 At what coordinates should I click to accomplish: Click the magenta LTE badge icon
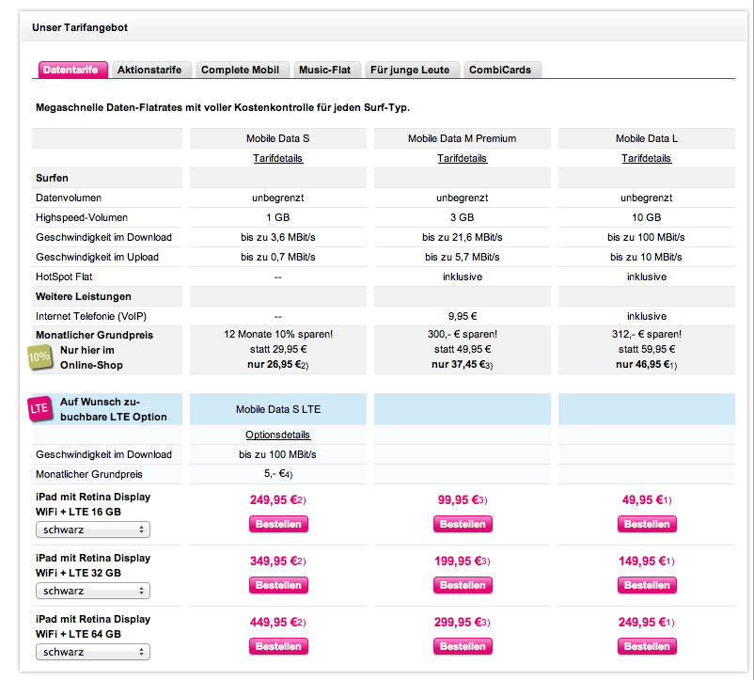pyautogui.click(x=39, y=408)
